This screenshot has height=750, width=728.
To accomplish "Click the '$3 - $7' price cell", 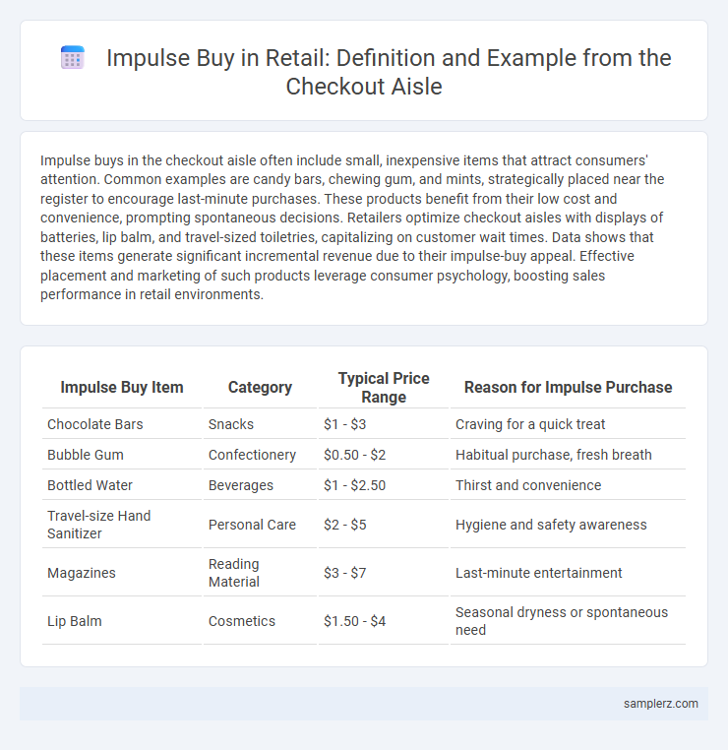I will (x=384, y=573).
